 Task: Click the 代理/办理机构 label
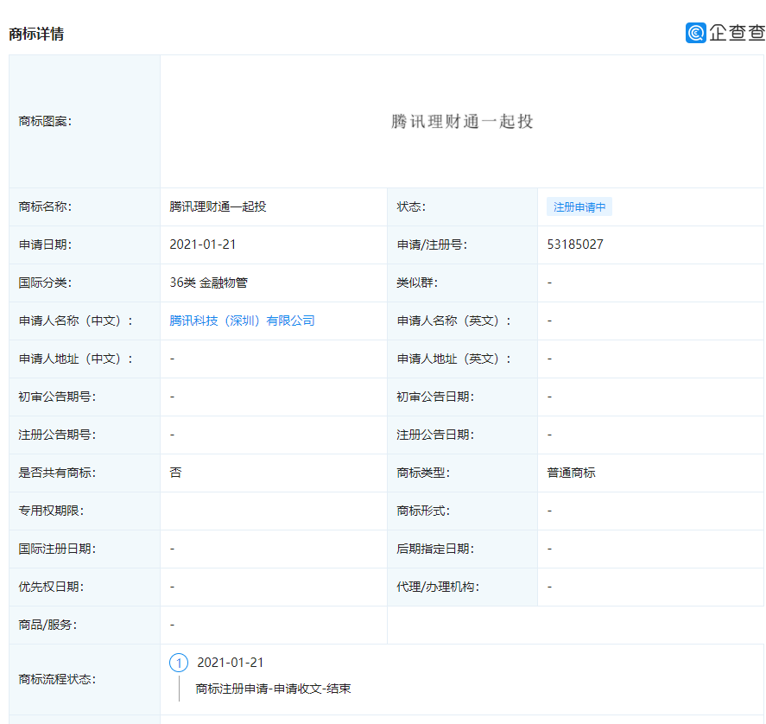tap(438, 587)
